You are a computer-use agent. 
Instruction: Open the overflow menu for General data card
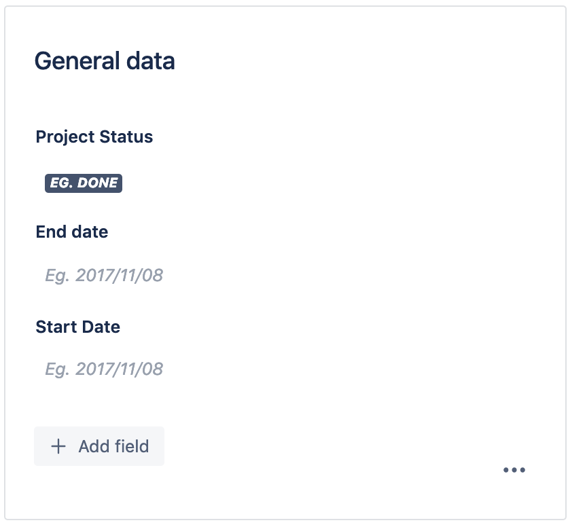coord(514,469)
